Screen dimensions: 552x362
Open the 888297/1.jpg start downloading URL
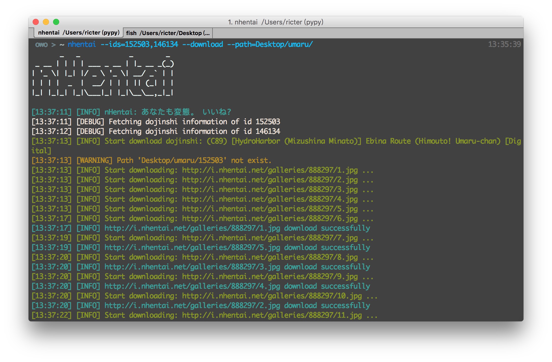[270, 170]
